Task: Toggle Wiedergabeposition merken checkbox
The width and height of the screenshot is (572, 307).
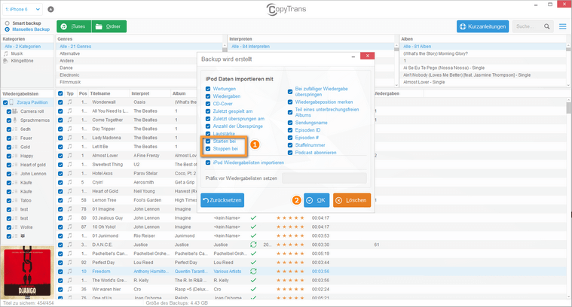Action: click(x=290, y=102)
